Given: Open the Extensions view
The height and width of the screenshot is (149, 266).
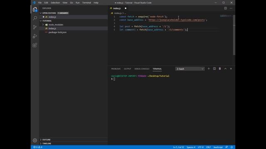Looking at the screenshot, I should tap(35, 45).
